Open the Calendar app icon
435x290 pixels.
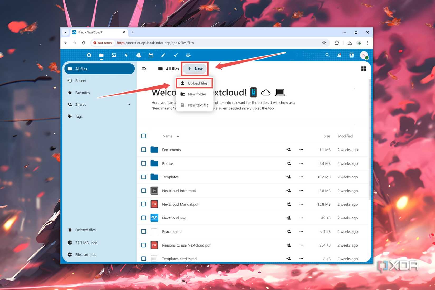click(151, 55)
